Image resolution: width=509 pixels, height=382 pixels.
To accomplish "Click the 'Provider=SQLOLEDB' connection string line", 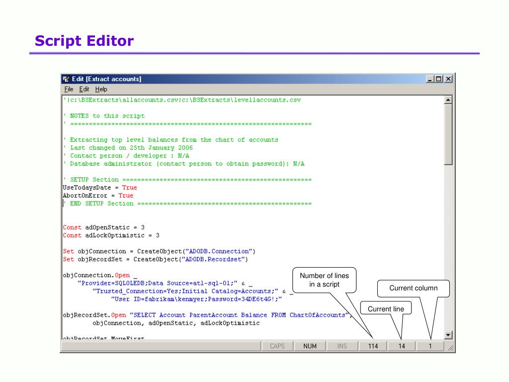I will 165,283.
